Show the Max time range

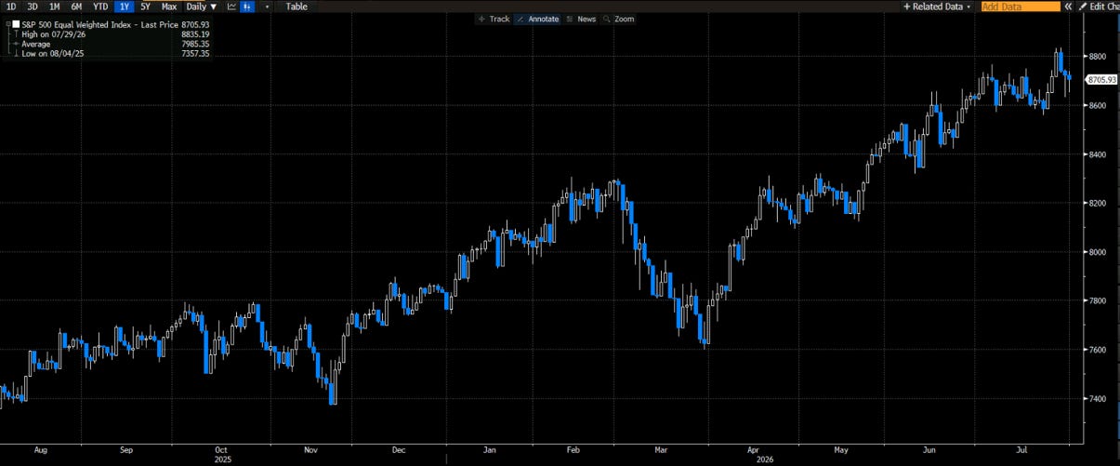[x=169, y=7]
